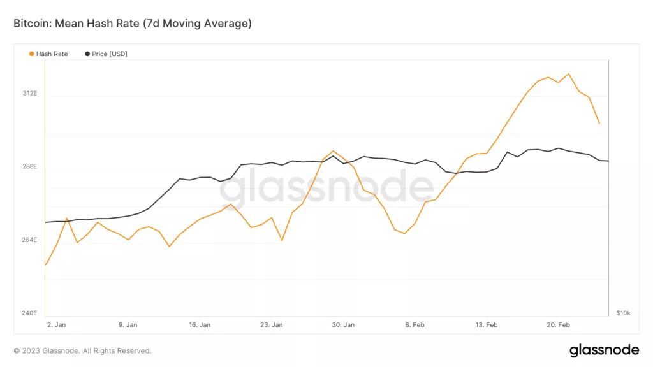653x367 pixels.
Task: Click the 30. Jan x-axis label
Action: tap(343, 325)
